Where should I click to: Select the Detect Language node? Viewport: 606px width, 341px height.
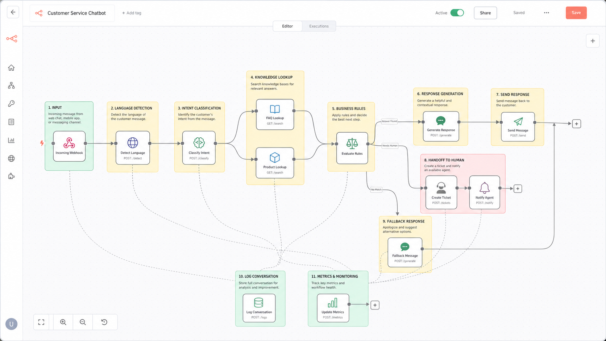pos(133,148)
